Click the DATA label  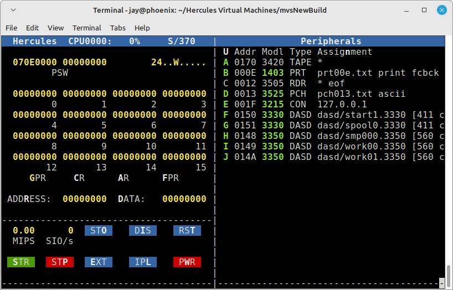tap(131, 199)
